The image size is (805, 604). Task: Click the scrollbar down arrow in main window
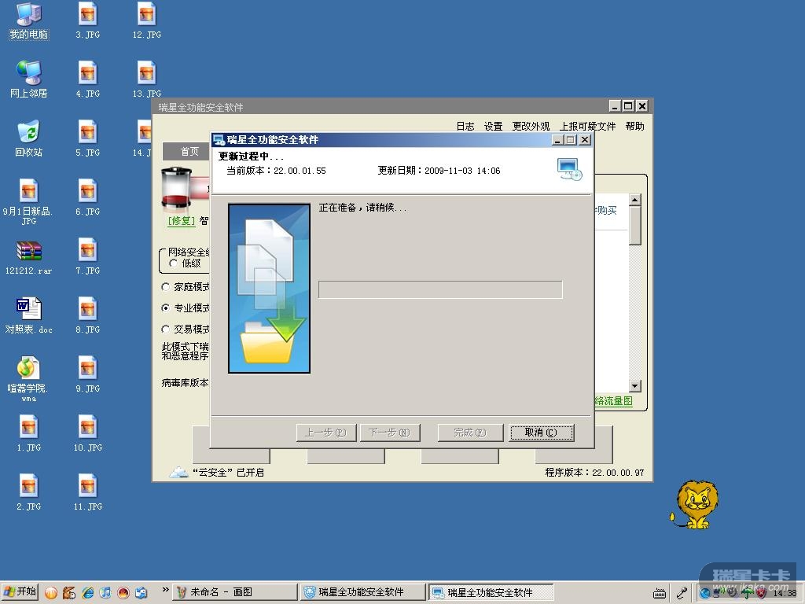pyautogui.click(x=634, y=385)
